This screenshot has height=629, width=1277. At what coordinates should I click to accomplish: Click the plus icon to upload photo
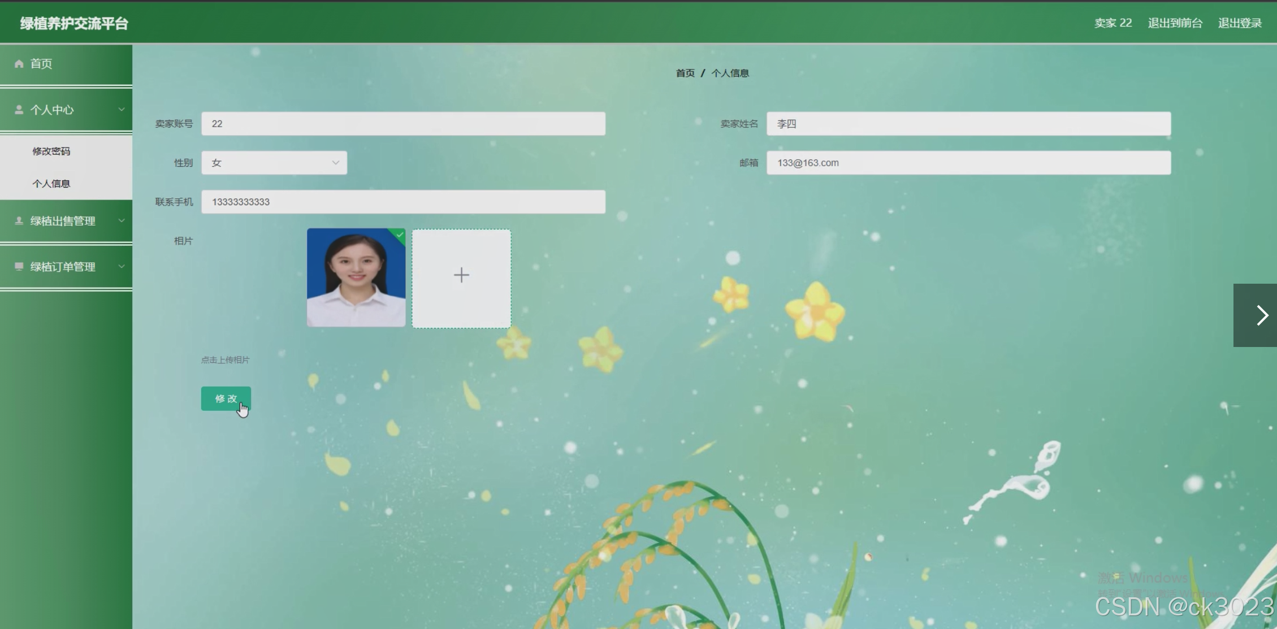pyautogui.click(x=461, y=276)
